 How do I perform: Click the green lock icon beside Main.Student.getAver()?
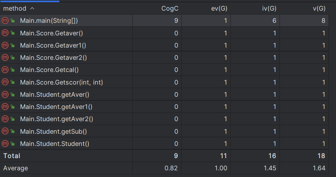click(13, 94)
